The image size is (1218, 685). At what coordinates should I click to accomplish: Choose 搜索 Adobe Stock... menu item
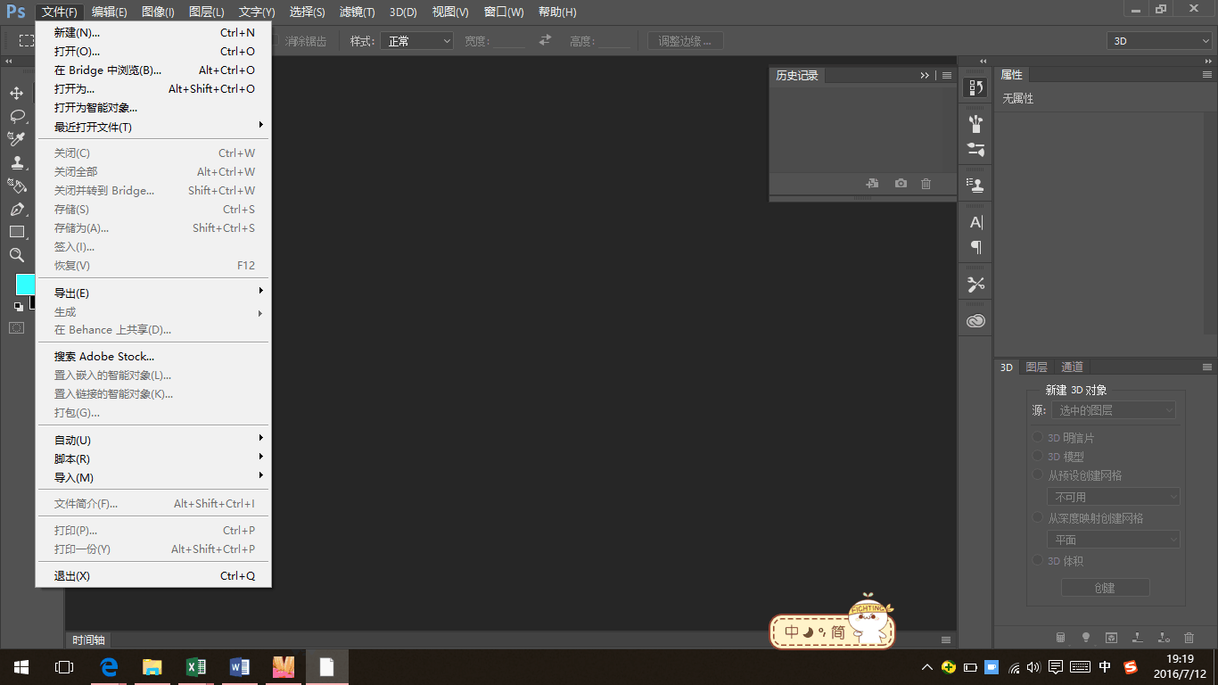pyautogui.click(x=153, y=356)
